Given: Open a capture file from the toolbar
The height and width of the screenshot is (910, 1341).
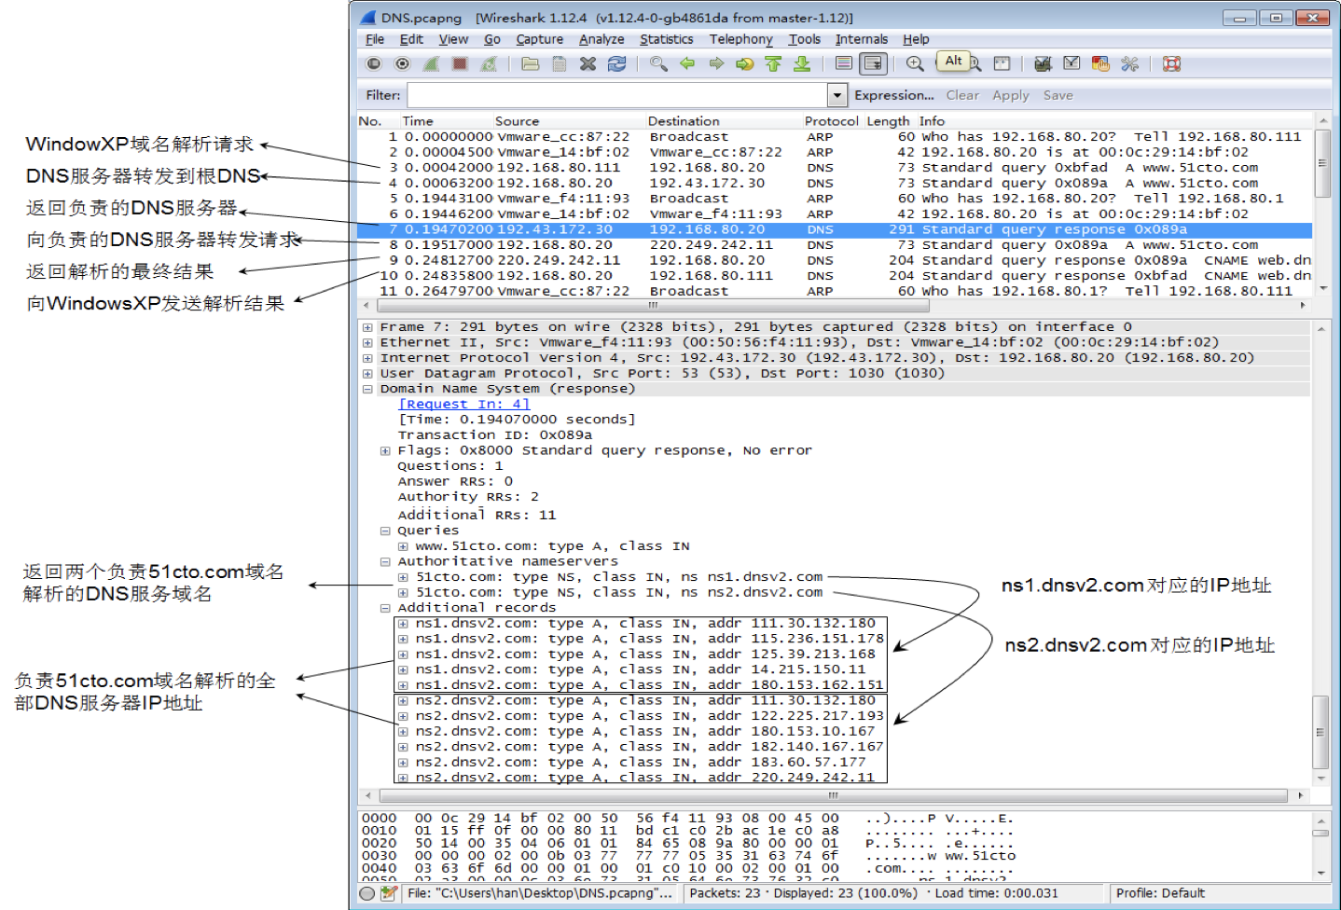Looking at the screenshot, I should tap(531, 64).
